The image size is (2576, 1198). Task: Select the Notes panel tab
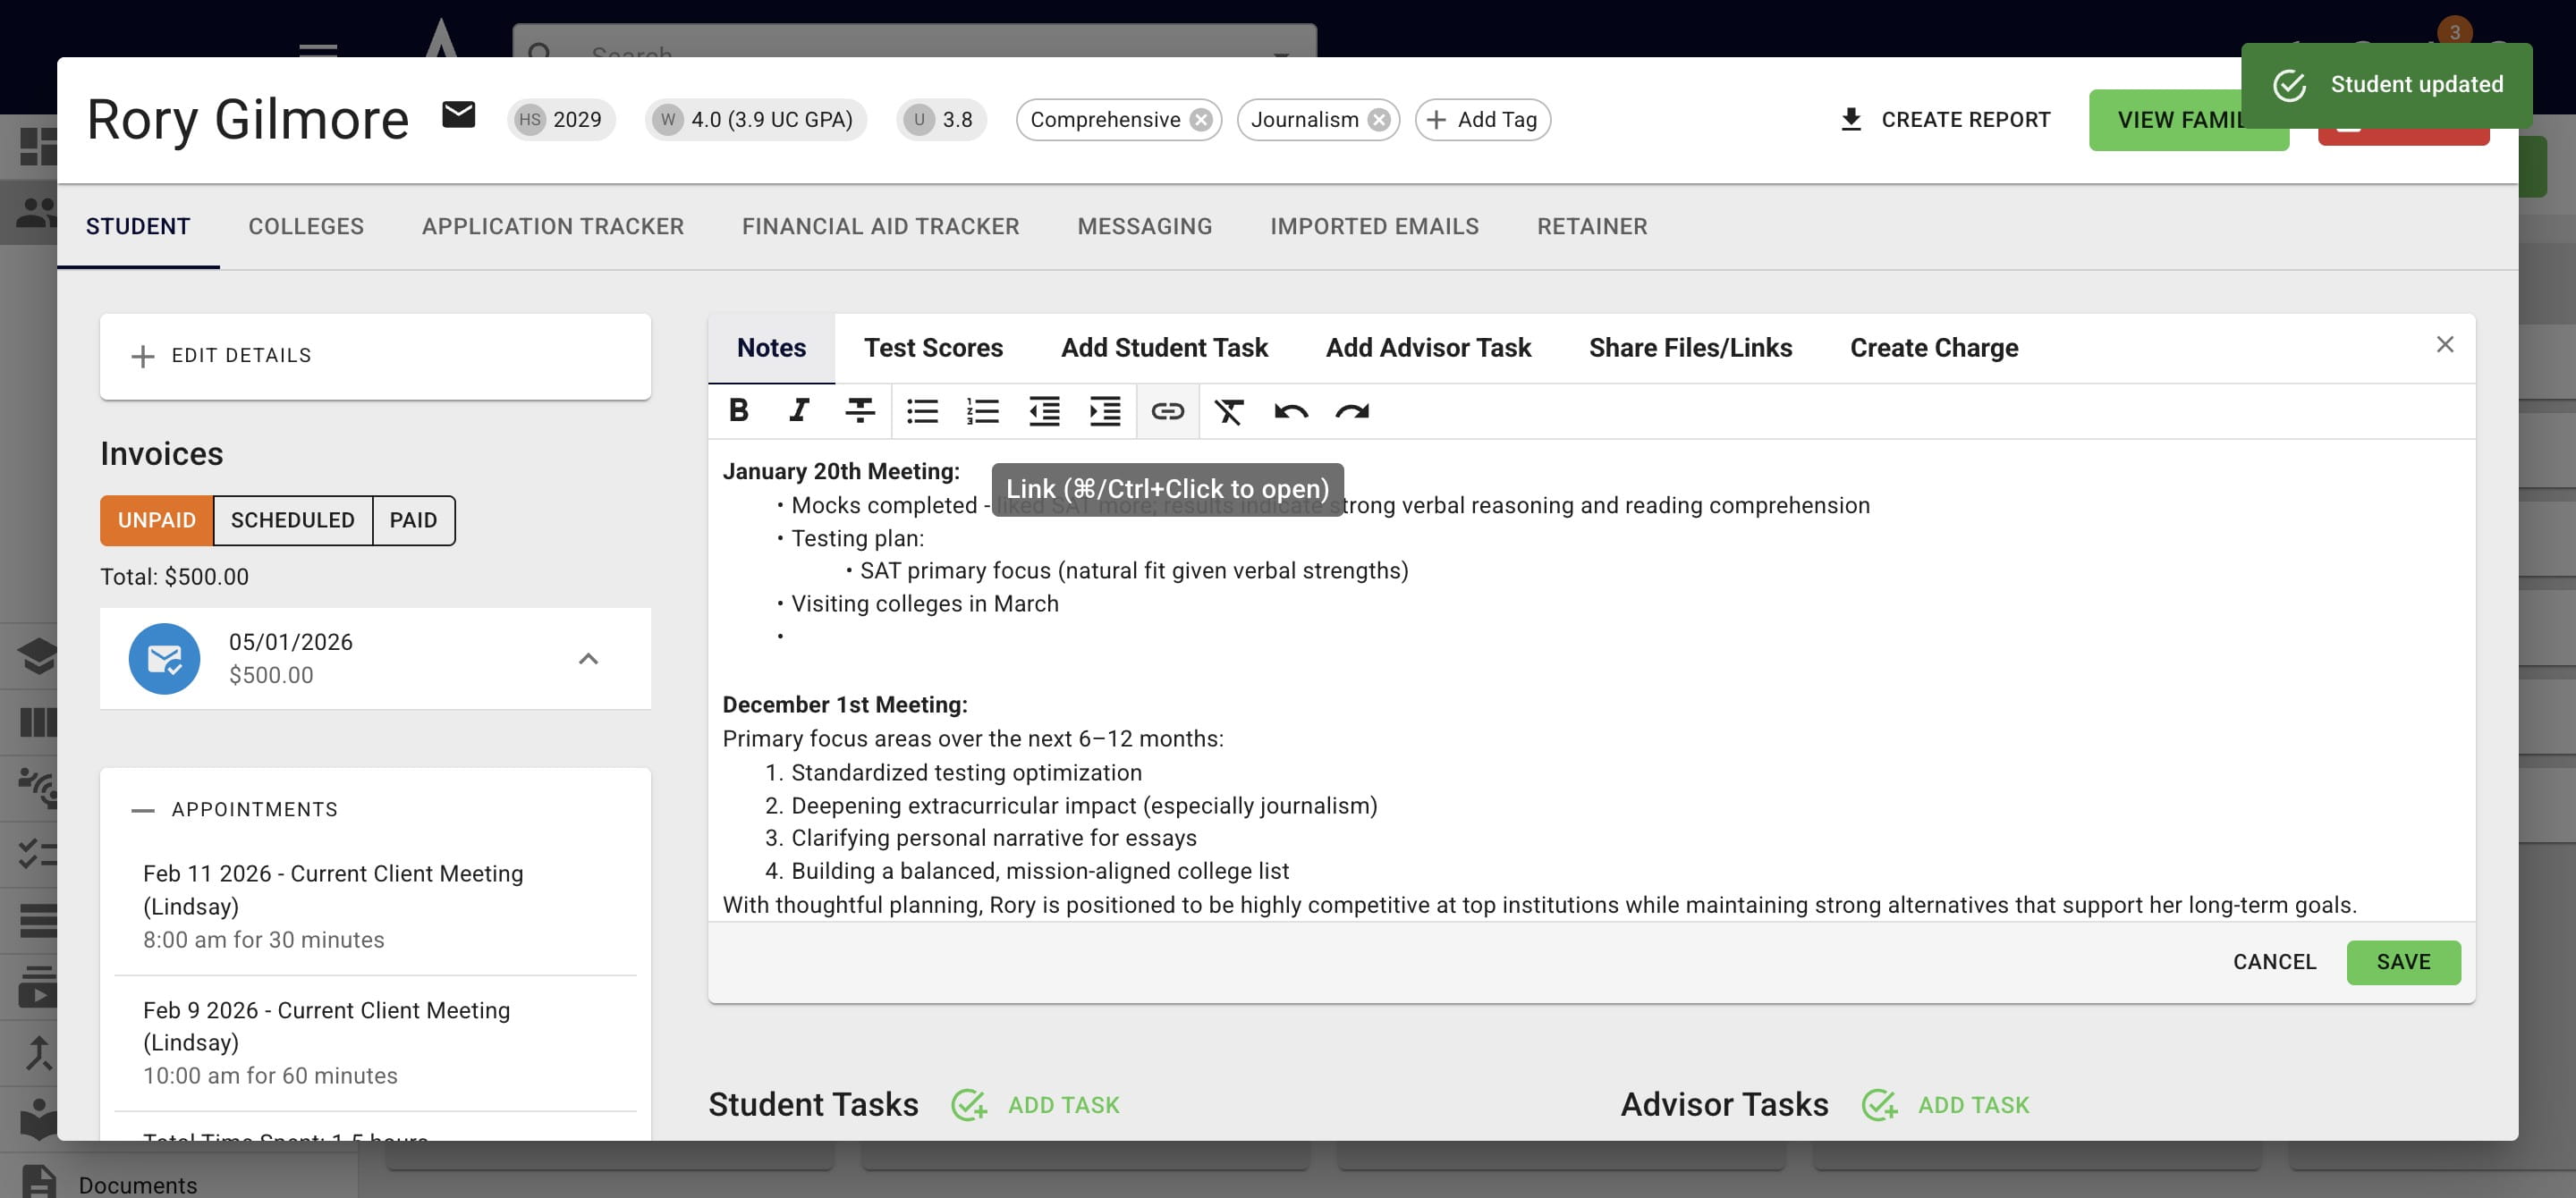[x=771, y=348]
